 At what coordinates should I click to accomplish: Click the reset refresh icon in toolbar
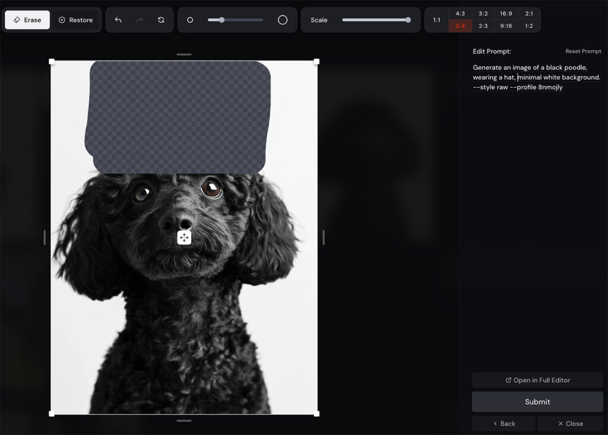pyautogui.click(x=161, y=20)
